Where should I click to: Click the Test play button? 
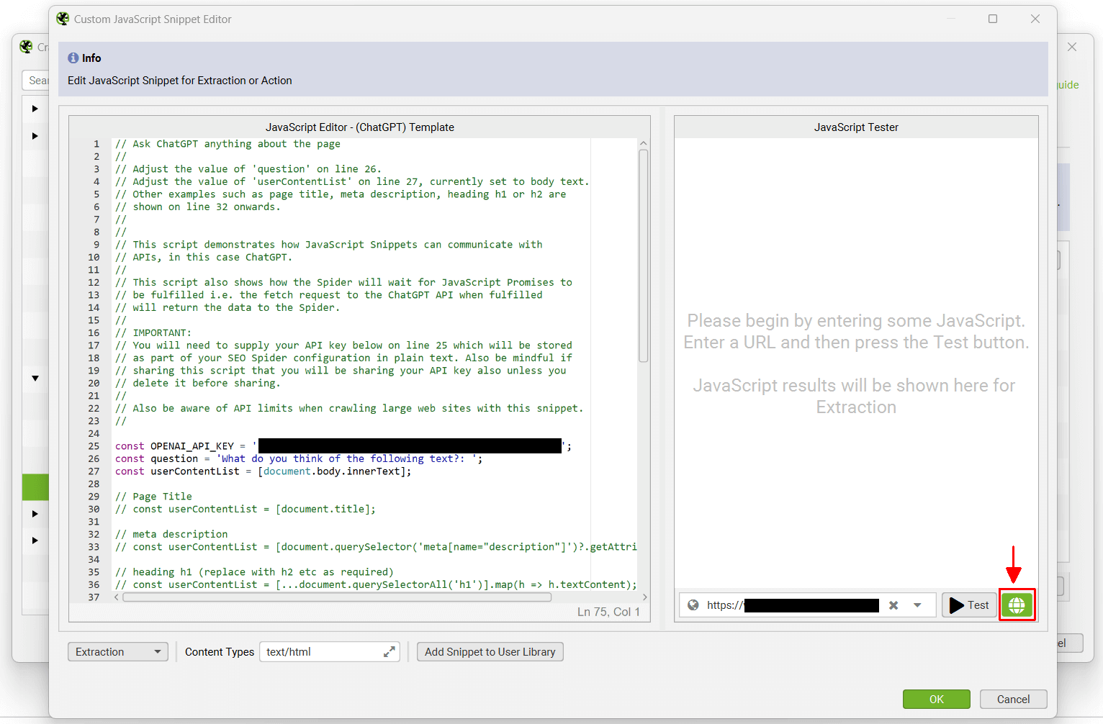tap(969, 605)
